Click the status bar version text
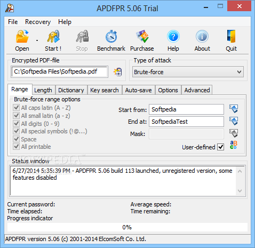The image size is (255, 248). pos(76,239)
